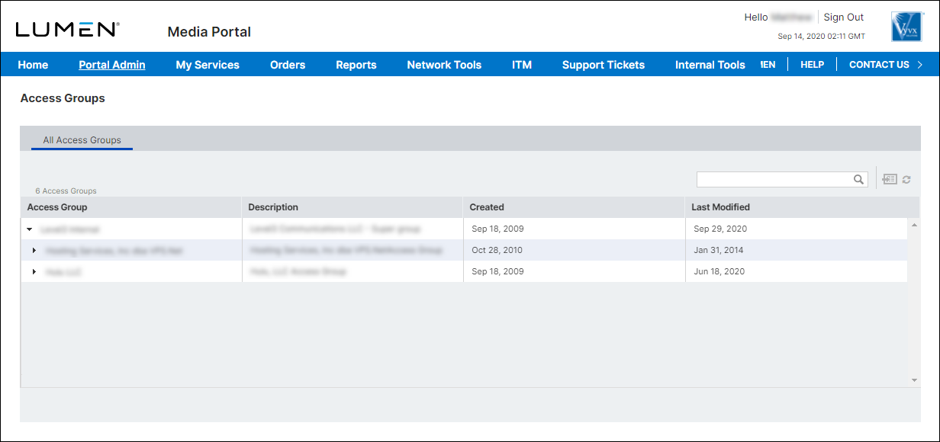Screen dimensions: 940x442
Task: Open the ITM menu
Action: click(522, 65)
